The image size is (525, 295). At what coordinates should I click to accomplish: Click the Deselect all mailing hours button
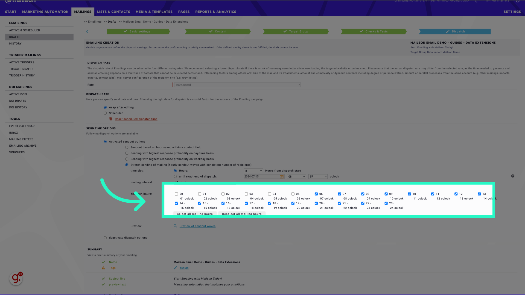[x=242, y=214]
